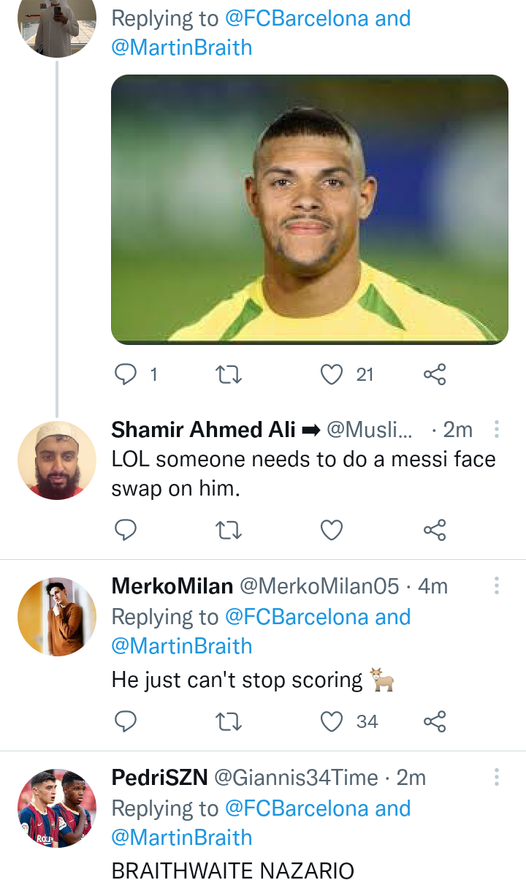Like MerkoMilan's tweet with 34 likes
The width and height of the screenshot is (526, 880).
pyautogui.click(x=332, y=722)
